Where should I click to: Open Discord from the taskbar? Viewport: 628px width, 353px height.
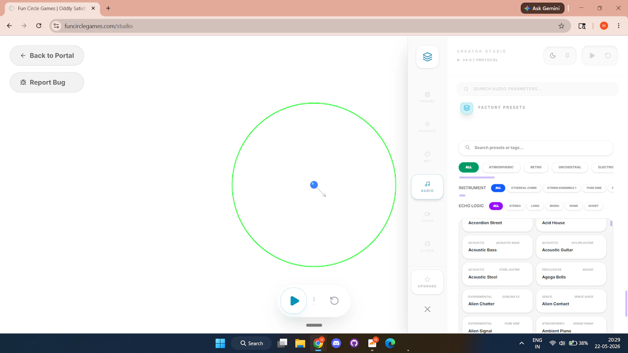click(x=336, y=343)
